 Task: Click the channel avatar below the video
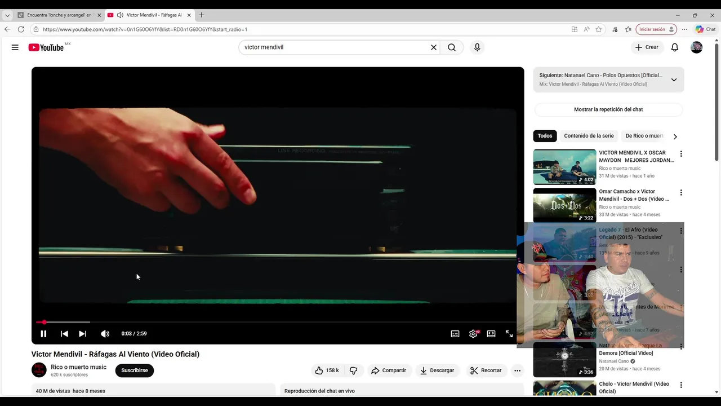point(39,370)
